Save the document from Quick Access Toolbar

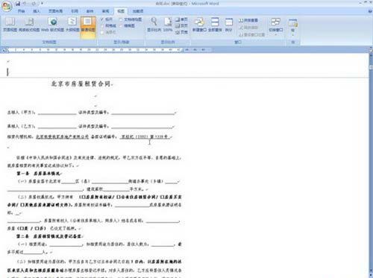[18, 4]
